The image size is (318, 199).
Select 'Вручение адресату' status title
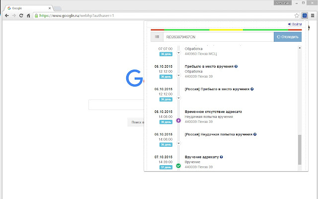202,157
